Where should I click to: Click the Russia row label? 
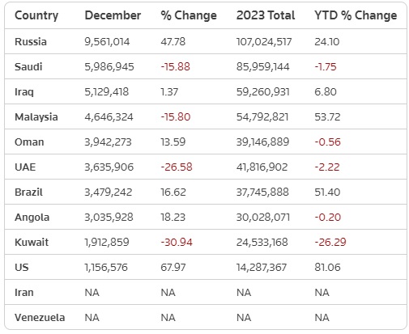[x=31, y=42]
